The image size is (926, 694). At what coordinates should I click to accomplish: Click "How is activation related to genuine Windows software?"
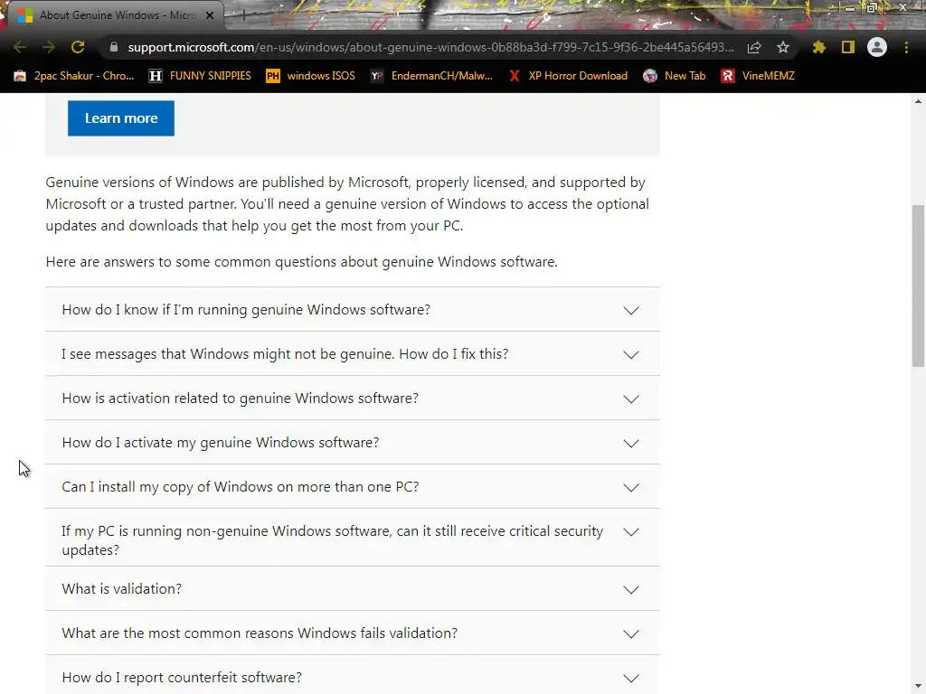pyautogui.click(x=241, y=399)
